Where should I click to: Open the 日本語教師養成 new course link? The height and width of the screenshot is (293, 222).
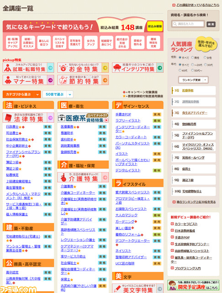tap(185, 231)
